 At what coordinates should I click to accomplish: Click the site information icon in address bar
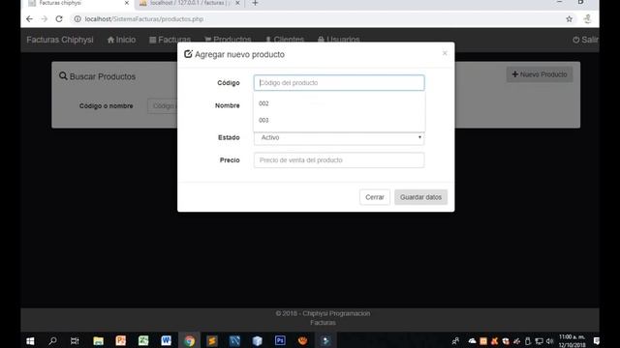click(x=77, y=19)
